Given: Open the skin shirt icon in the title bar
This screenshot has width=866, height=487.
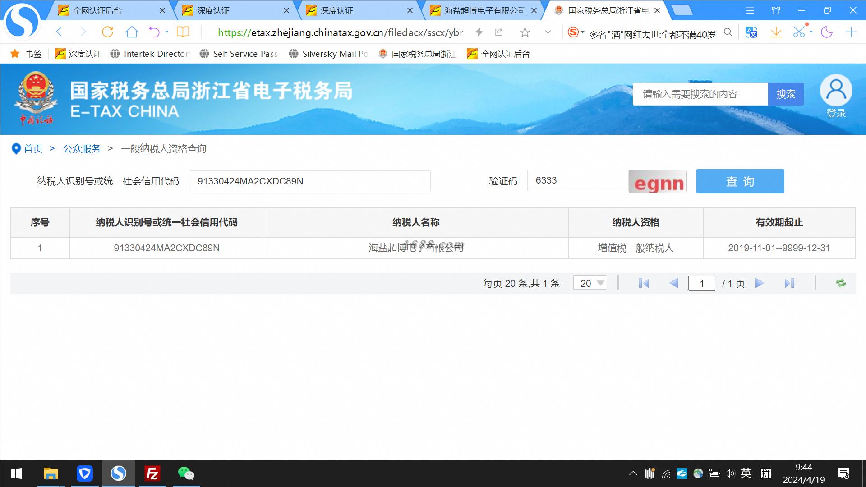Looking at the screenshot, I should tap(776, 10).
